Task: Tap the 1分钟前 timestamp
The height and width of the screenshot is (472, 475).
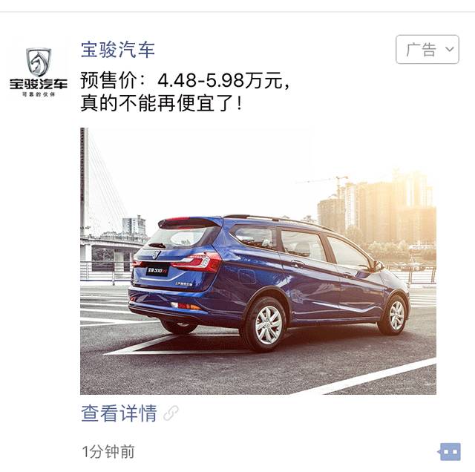Action: [x=108, y=452]
